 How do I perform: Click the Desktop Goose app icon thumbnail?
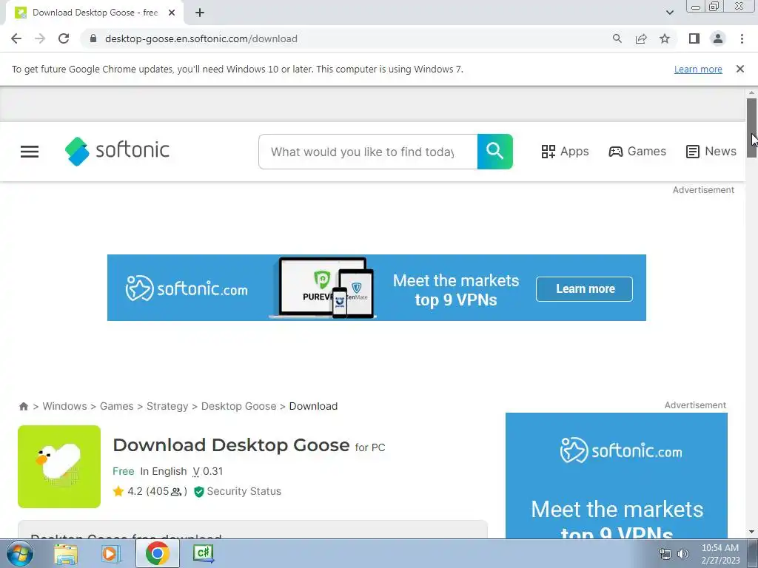[59, 467]
